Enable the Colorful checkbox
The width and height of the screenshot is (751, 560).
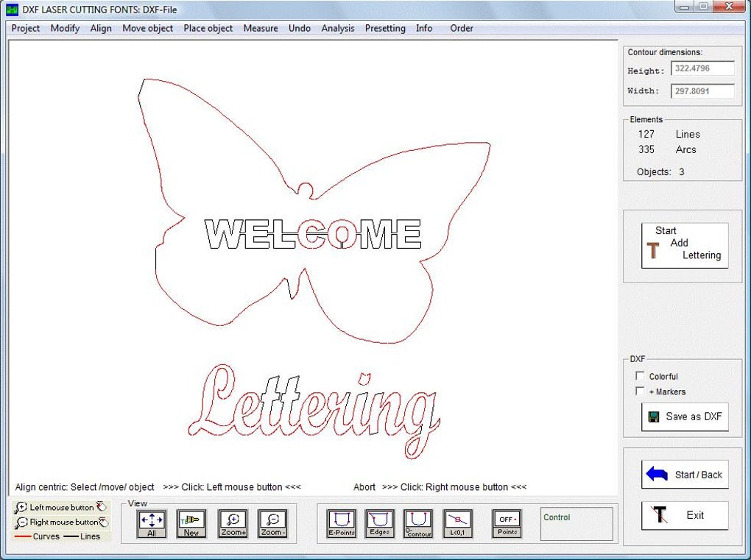pyautogui.click(x=640, y=376)
